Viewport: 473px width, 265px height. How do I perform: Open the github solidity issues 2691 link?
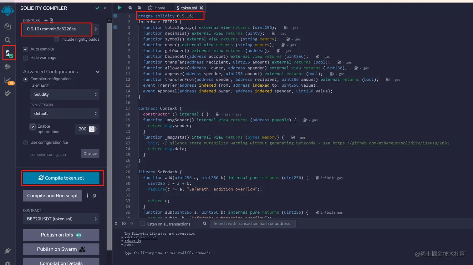pyautogui.click(x=391, y=143)
